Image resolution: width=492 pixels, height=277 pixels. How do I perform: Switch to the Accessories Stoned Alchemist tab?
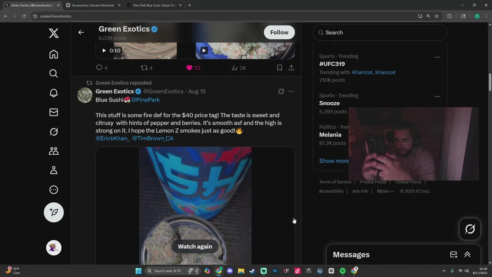coord(93,5)
